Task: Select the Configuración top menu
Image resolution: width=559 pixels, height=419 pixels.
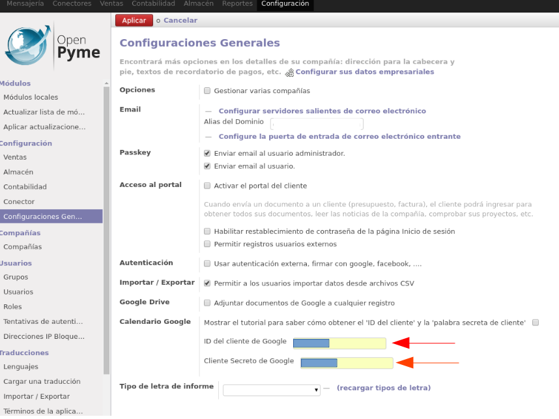Action: pyautogui.click(x=285, y=3)
